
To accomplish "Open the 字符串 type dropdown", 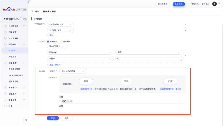I will pyautogui.click(x=80, y=58).
